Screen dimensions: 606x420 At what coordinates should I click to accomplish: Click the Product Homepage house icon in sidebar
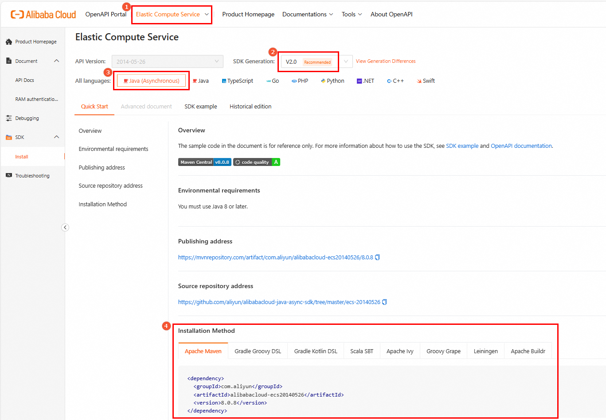pos(9,42)
